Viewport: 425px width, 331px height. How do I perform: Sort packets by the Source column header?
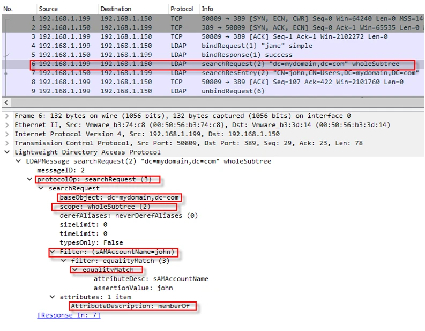[48, 9]
